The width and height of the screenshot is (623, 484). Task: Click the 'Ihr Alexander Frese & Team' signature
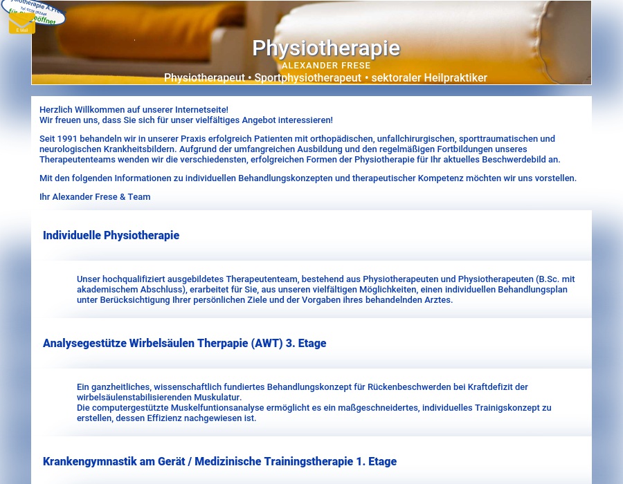pos(95,197)
